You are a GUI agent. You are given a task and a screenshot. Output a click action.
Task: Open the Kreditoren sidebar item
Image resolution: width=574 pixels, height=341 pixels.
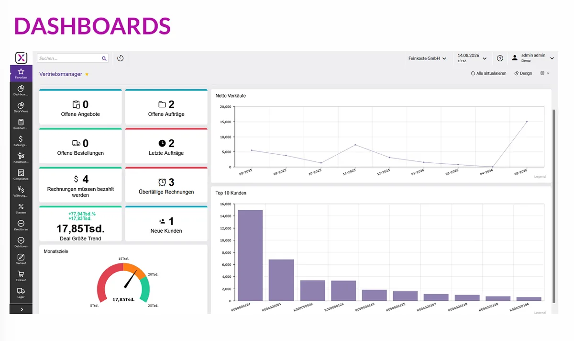[x=21, y=226]
